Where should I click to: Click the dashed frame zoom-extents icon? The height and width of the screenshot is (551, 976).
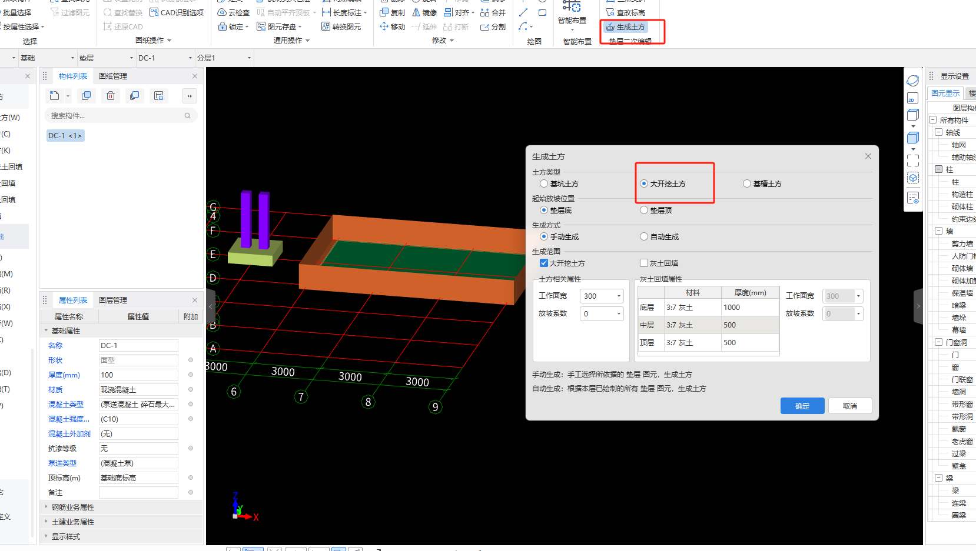[x=913, y=161]
